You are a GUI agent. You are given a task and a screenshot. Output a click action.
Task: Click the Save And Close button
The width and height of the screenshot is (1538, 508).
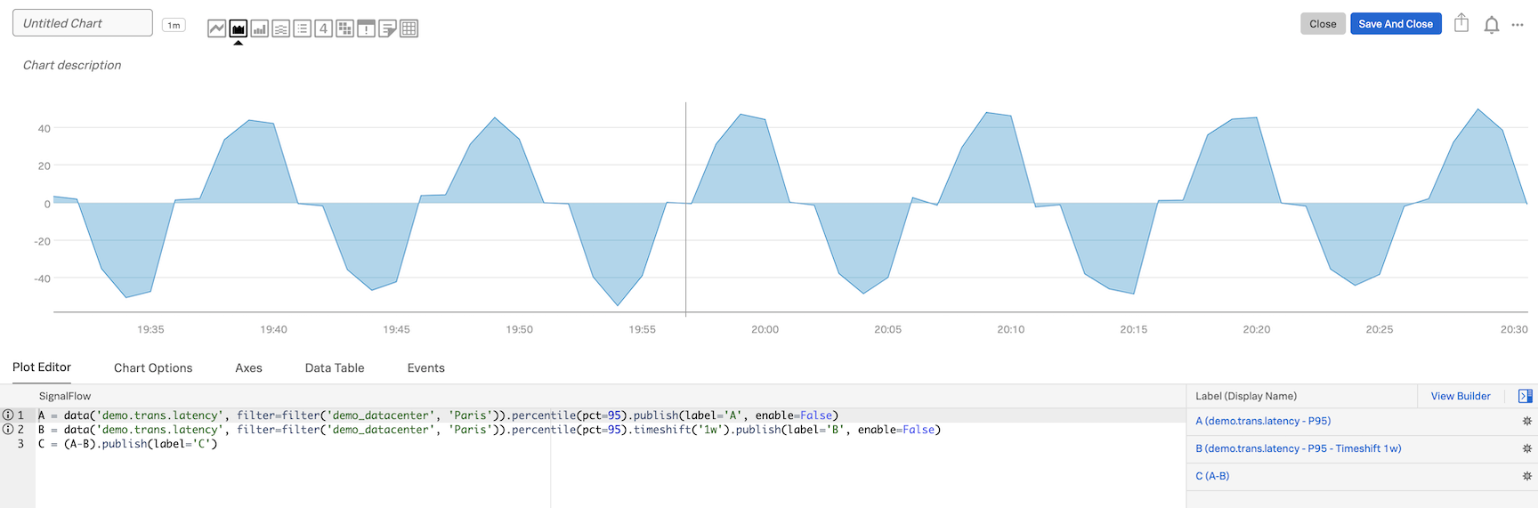click(x=1395, y=24)
